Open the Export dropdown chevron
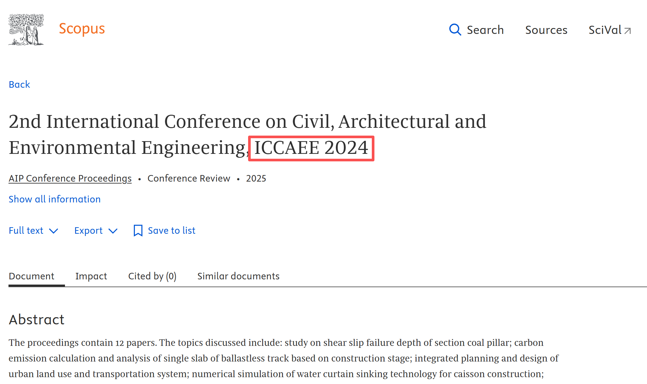This screenshot has width=647, height=384. (x=113, y=231)
